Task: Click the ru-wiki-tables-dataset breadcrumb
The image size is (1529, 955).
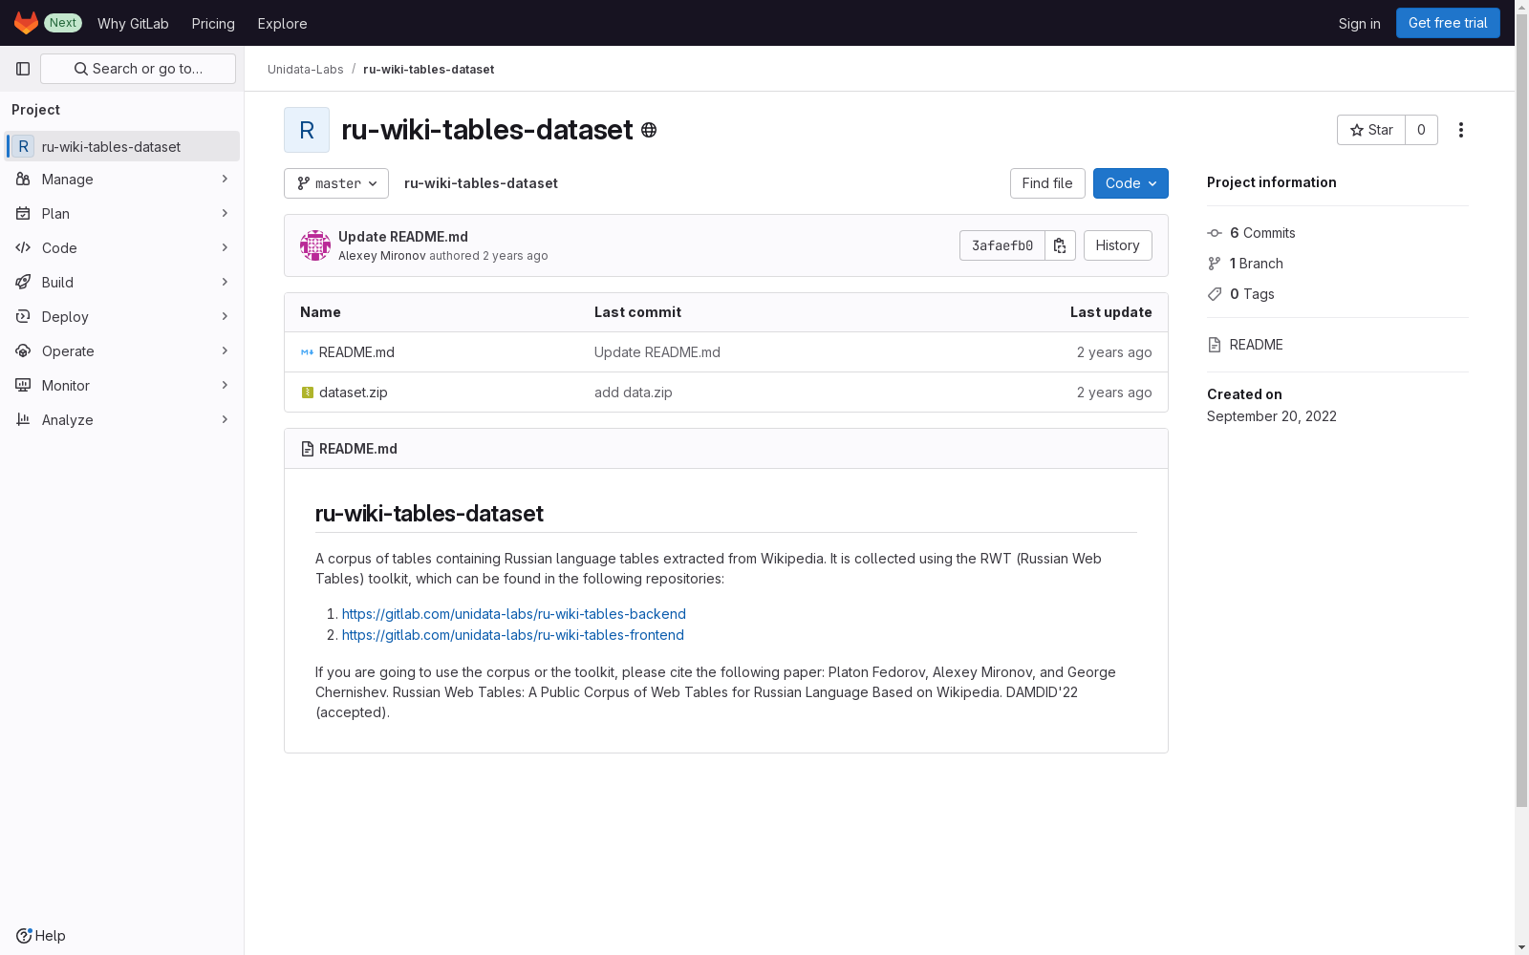Action: [x=429, y=70]
